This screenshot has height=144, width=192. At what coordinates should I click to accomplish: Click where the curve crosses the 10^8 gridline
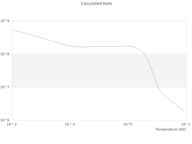click(144, 54)
